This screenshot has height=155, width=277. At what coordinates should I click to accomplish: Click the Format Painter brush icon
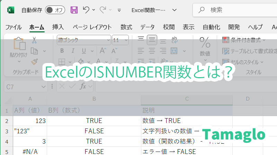pyautogui.click(x=34, y=62)
